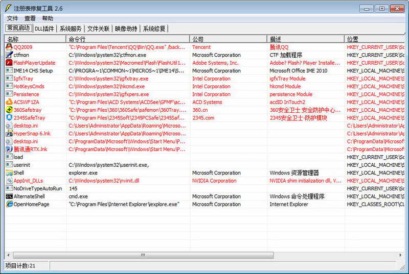The height and width of the screenshot is (274, 409).
Task: Click the NoDriveTypeAutoRun row icon
Action: 9,188
